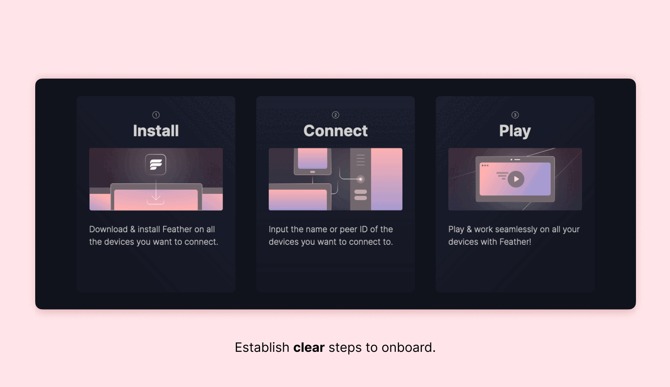Click the Install heading text

[156, 131]
